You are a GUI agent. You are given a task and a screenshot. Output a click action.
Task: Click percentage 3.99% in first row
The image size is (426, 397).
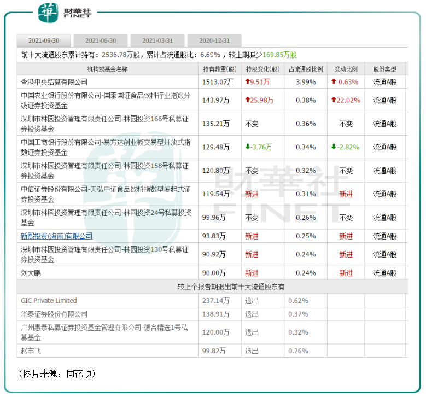point(306,82)
